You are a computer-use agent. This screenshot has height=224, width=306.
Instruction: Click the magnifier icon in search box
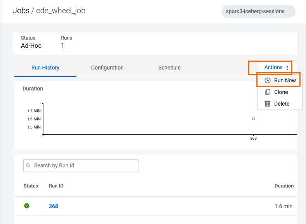29,165
